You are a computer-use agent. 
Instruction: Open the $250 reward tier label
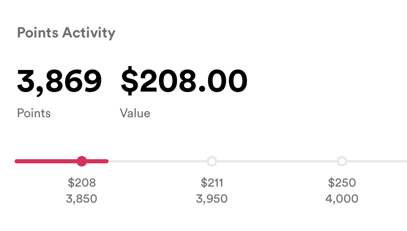click(x=342, y=182)
